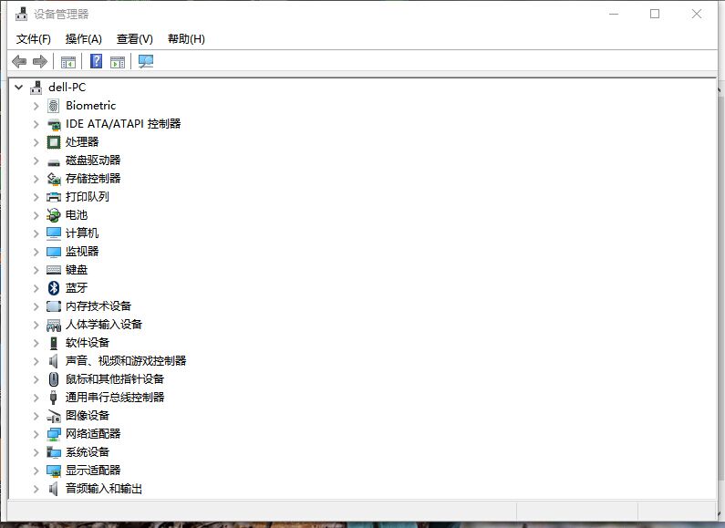Select the dell-PC computer icon

click(36, 87)
